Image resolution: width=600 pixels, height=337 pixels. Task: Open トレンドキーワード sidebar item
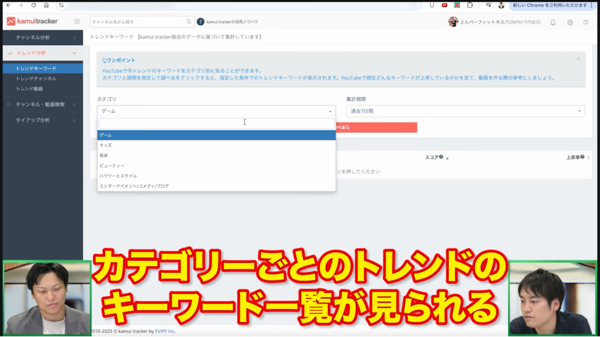43,68
